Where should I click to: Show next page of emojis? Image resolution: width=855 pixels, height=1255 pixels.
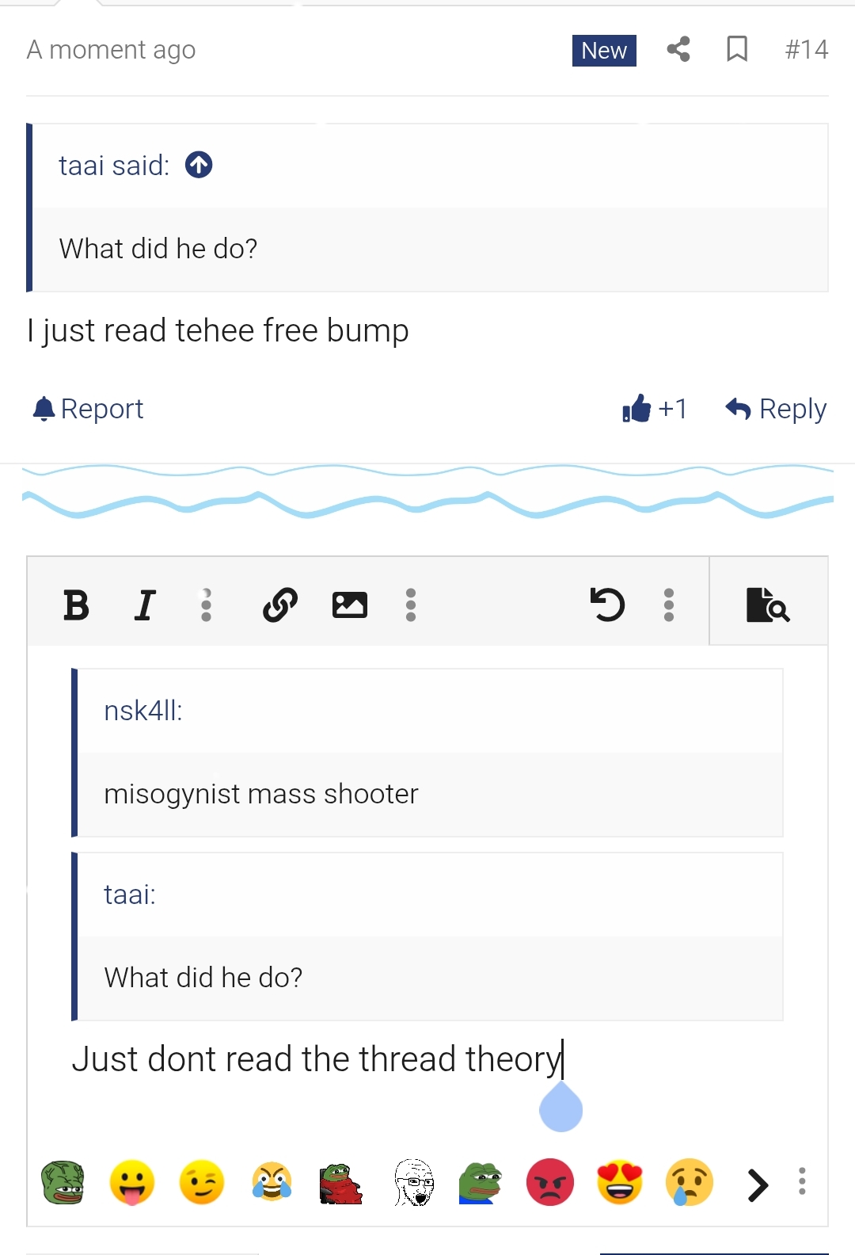coord(758,1184)
